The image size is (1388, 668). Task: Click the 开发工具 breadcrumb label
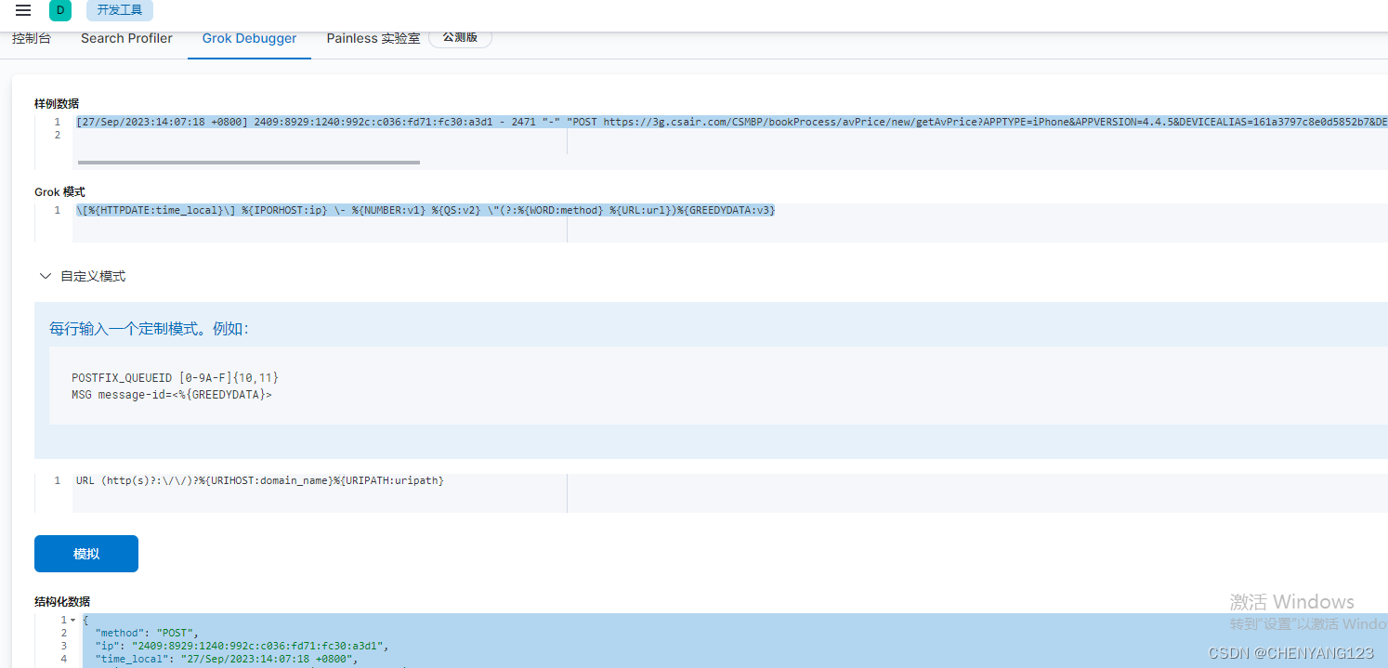click(x=119, y=9)
